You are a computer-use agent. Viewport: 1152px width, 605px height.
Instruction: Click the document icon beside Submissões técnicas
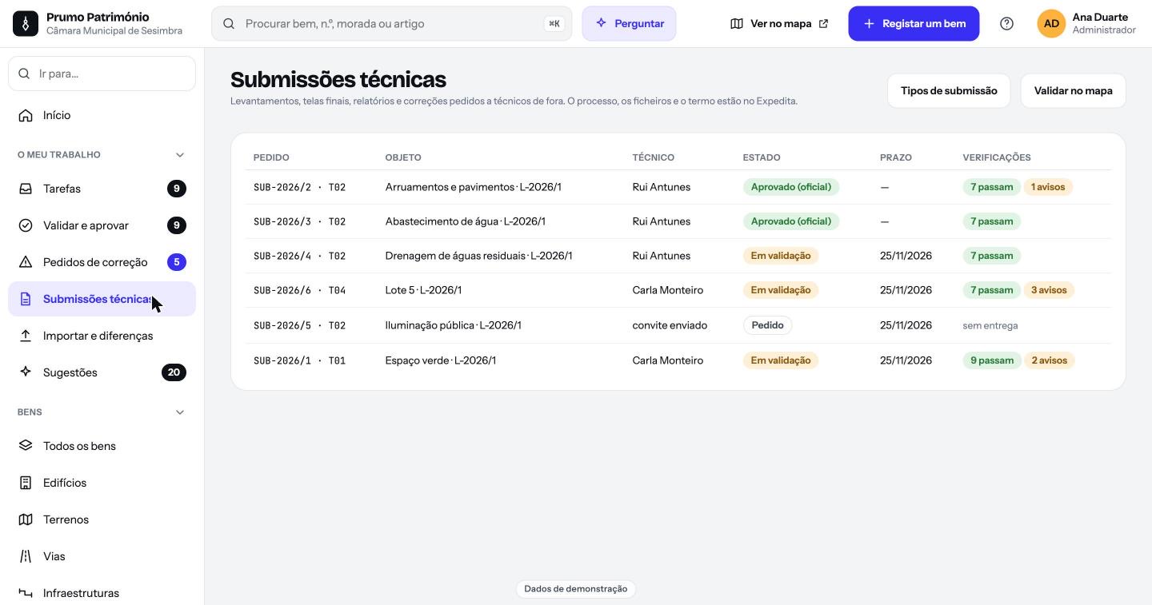(x=26, y=300)
